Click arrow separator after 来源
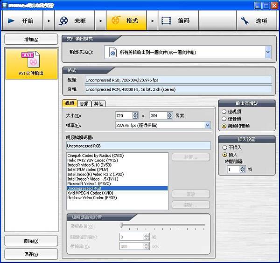Image resolution: width=280 pixels, height=263 pixels. coord(100,20)
